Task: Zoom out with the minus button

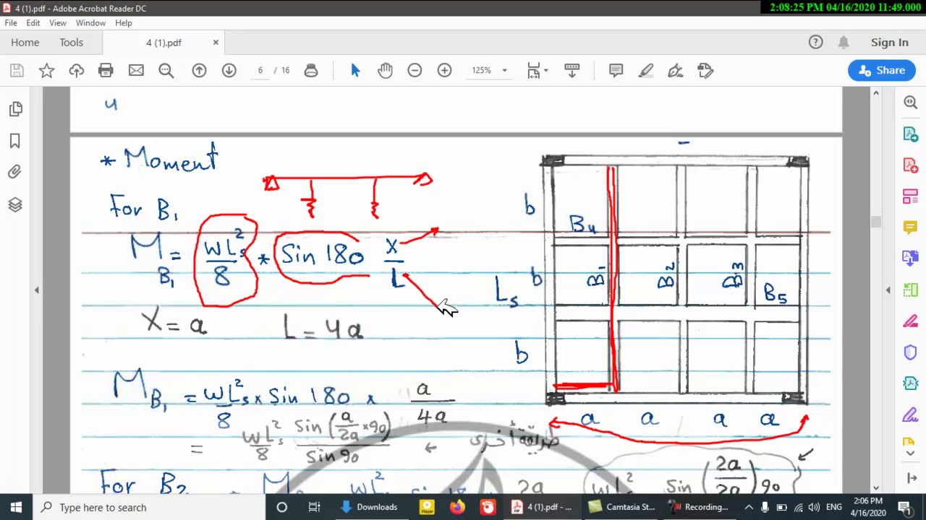Action: (x=415, y=70)
